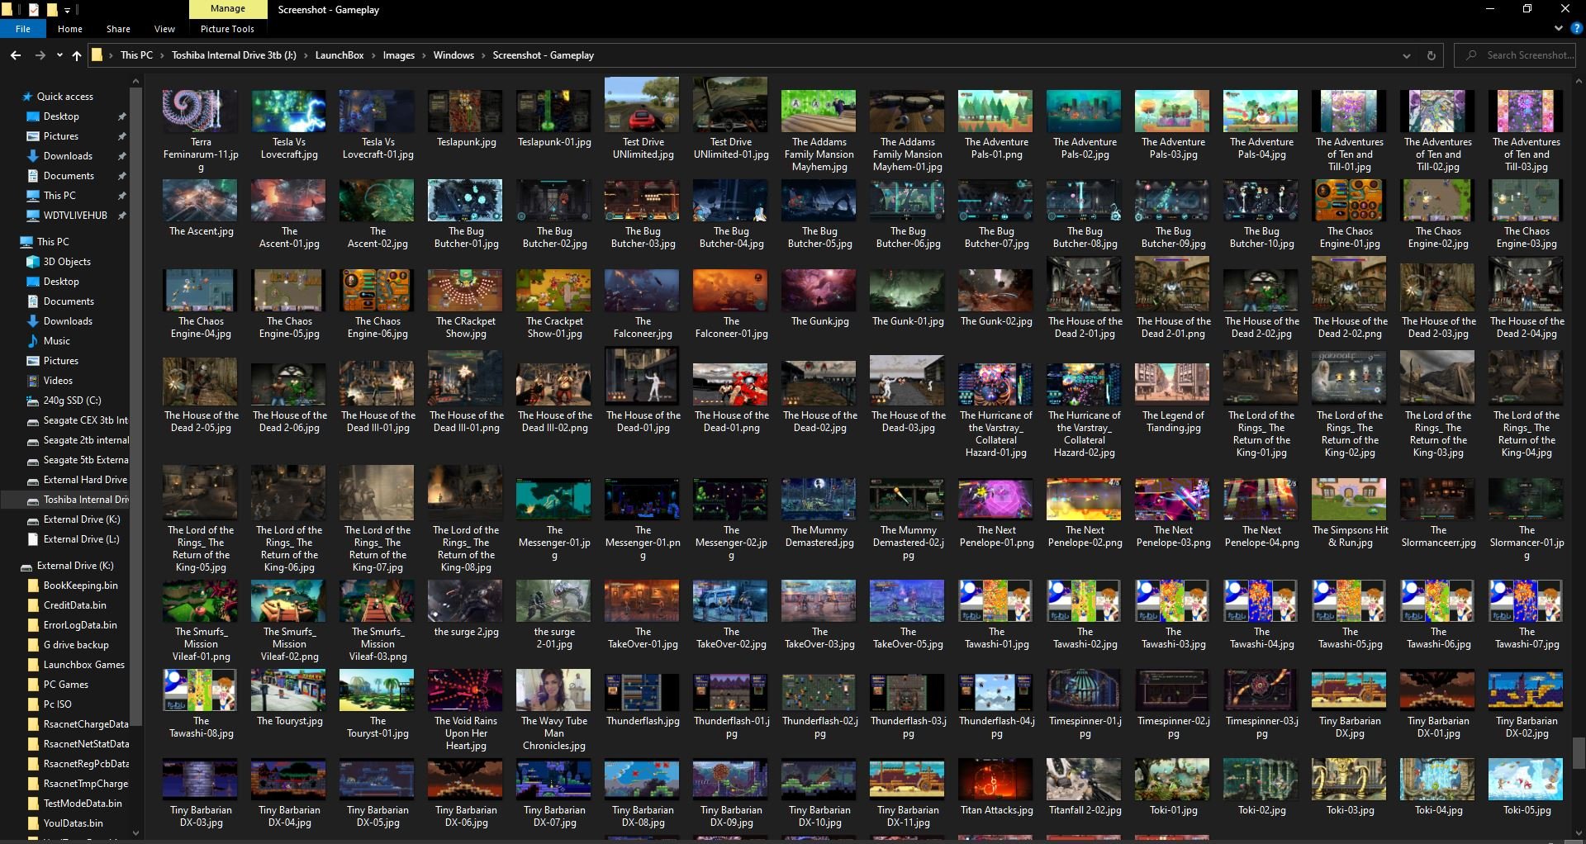Select G drive backup folder
1586x844 pixels.
76,645
